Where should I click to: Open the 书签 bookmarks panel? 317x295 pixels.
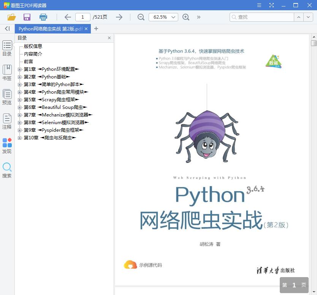pyautogui.click(x=7, y=72)
